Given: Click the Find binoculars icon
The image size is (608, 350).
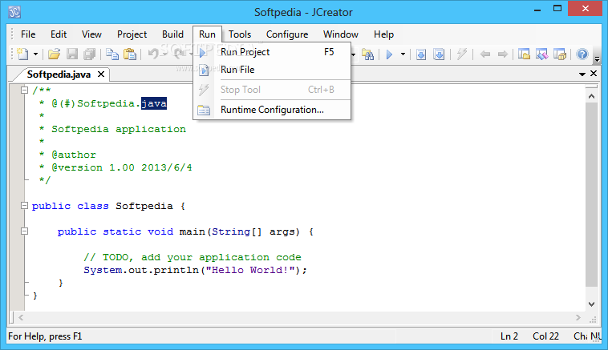Looking at the screenshot, I should 368,54.
